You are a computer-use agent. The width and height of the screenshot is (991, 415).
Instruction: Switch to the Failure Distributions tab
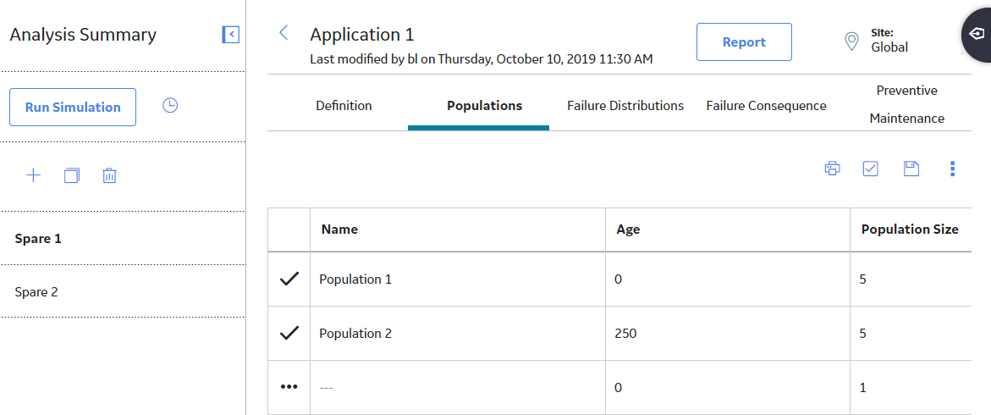[625, 106]
